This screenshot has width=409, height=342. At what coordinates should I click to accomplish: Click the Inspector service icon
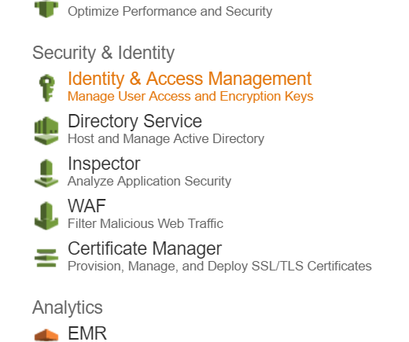click(x=46, y=173)
